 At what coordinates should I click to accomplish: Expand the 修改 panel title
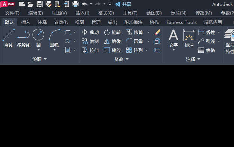point(121,59)
